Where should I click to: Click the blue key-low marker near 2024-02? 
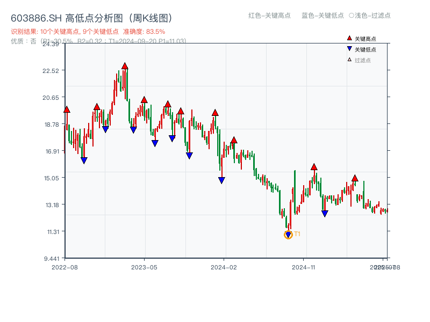click(221, 179)
